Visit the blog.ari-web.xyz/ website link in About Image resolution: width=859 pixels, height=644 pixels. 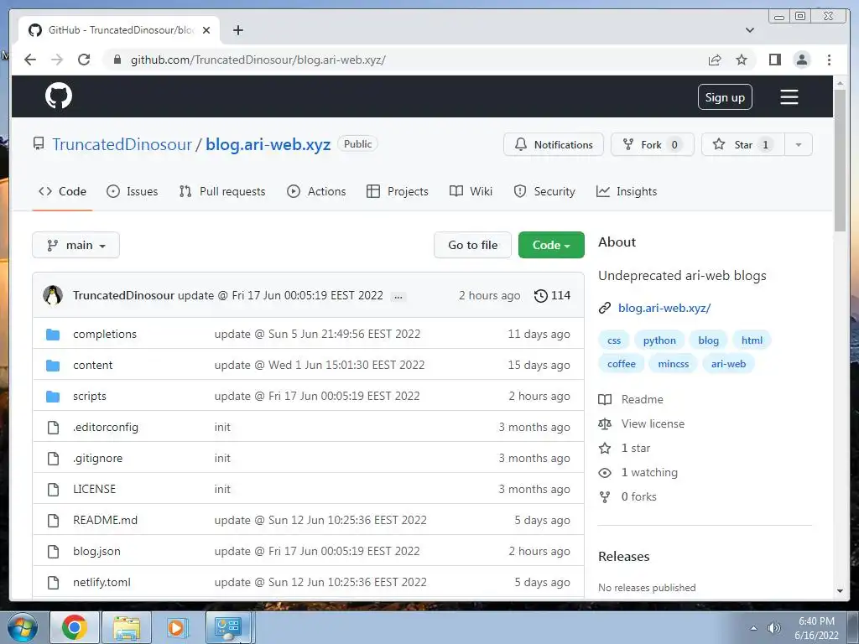coord(664,308)
